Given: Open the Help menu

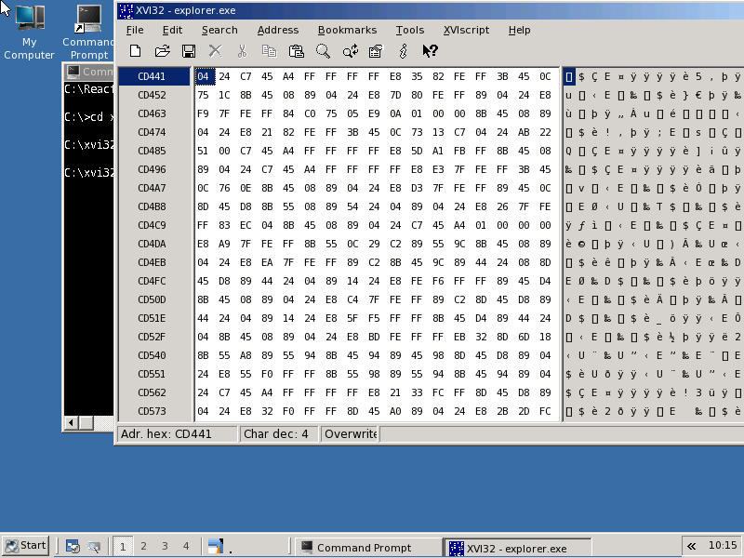Looking at the screenshot, I should click(x=519, y=30).
